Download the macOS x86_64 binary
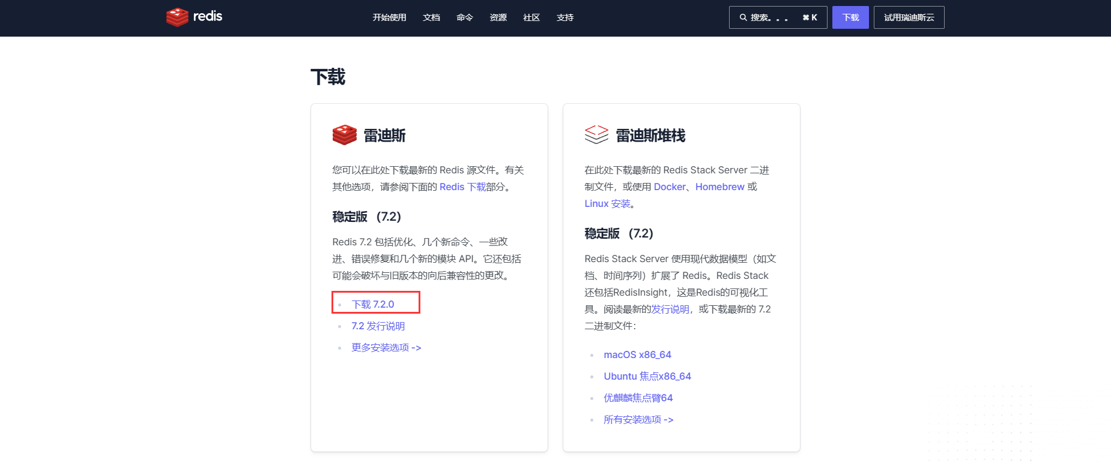The height and width of the screenshot is (463, 1111). coord(638,355)
